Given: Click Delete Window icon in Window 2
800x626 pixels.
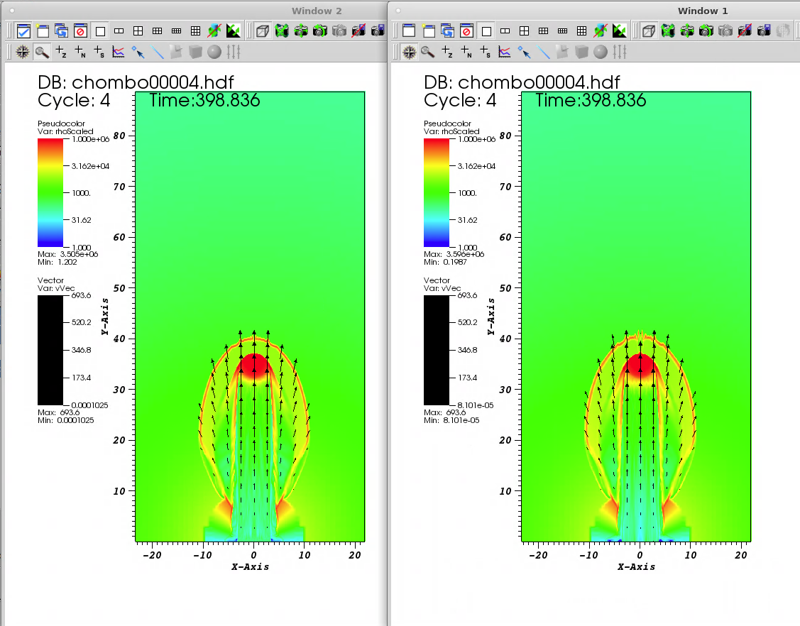Looking at the screenshot, I should (x=80, y=31).
